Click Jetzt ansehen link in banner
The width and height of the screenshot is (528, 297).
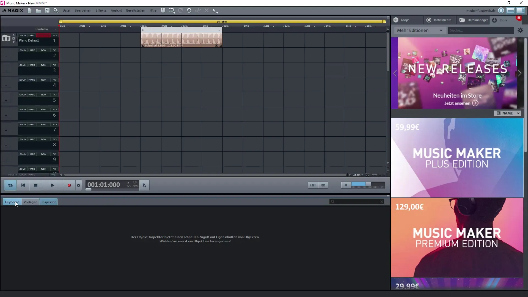click(x=461, y=103)
